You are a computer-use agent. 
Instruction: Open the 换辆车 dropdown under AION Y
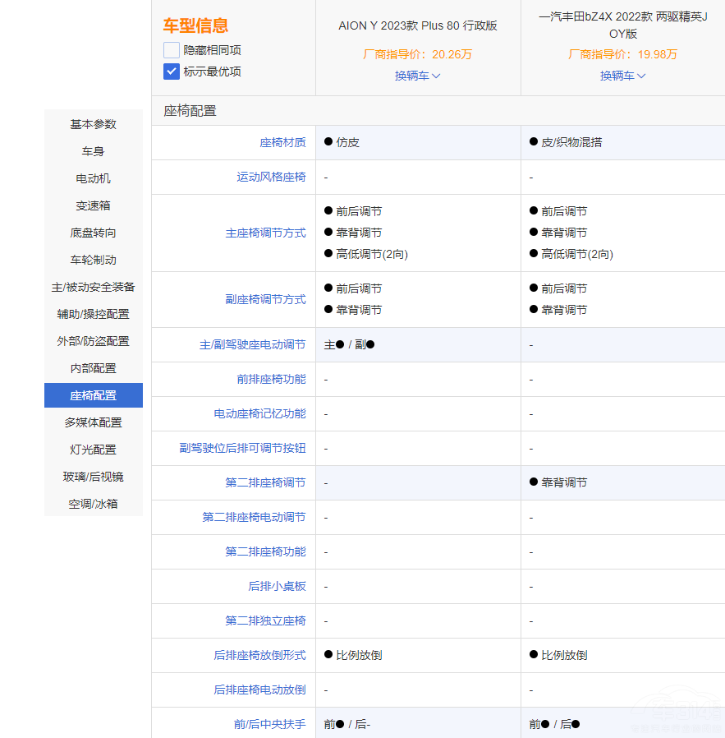click(418, 76)
